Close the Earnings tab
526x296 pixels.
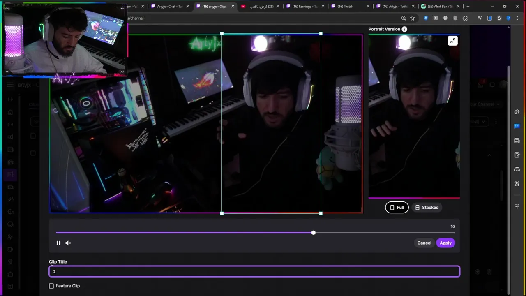click(x=323, y=6)
